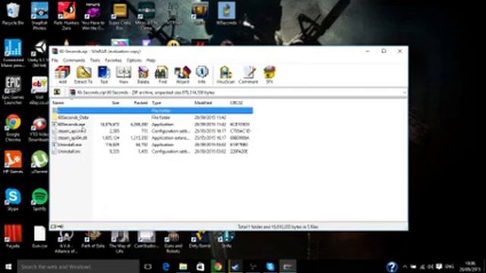This screenshot has height=273, width=486.
Task: Open the Help menu
Action: [x=150, y=60]
